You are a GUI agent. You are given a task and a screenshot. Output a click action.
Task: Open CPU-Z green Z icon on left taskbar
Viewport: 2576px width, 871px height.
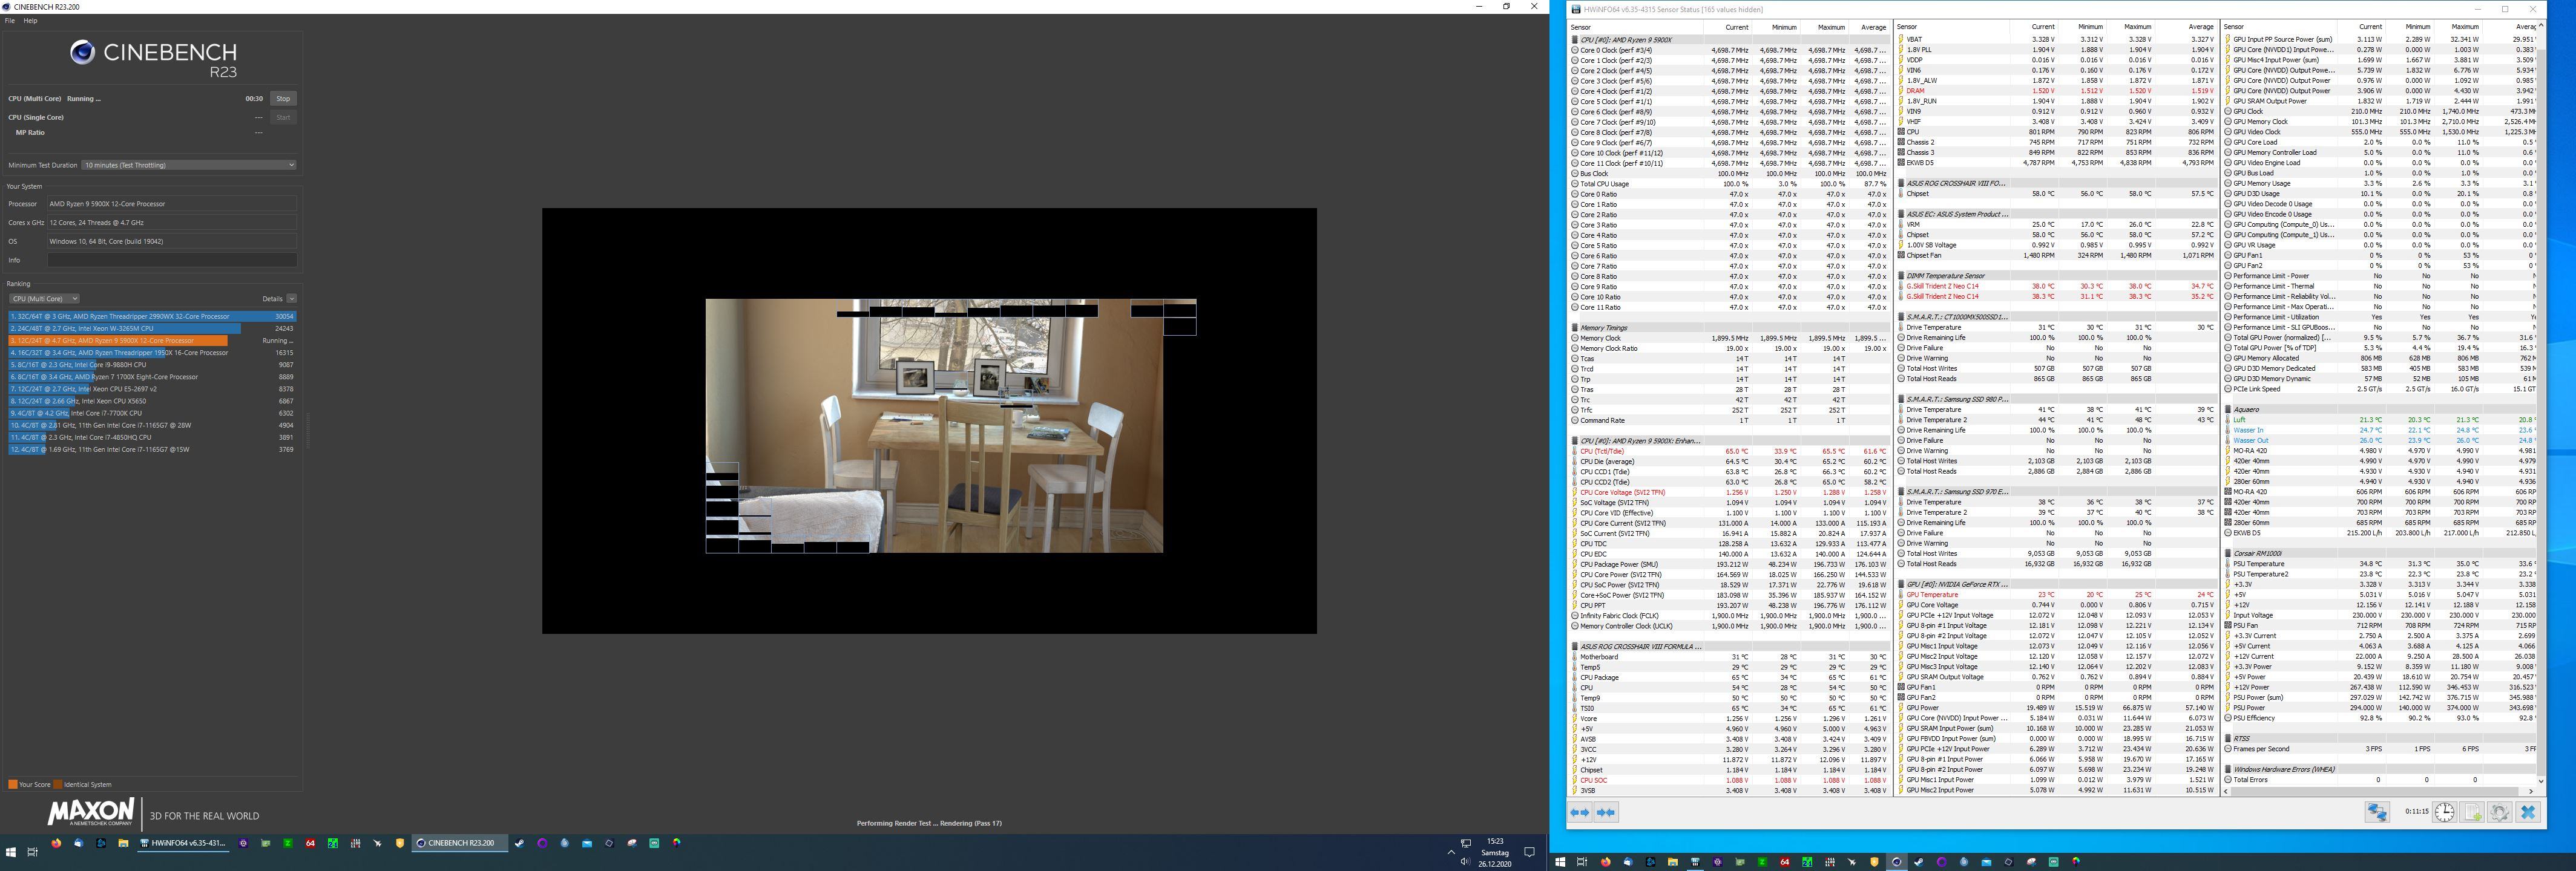288,843
